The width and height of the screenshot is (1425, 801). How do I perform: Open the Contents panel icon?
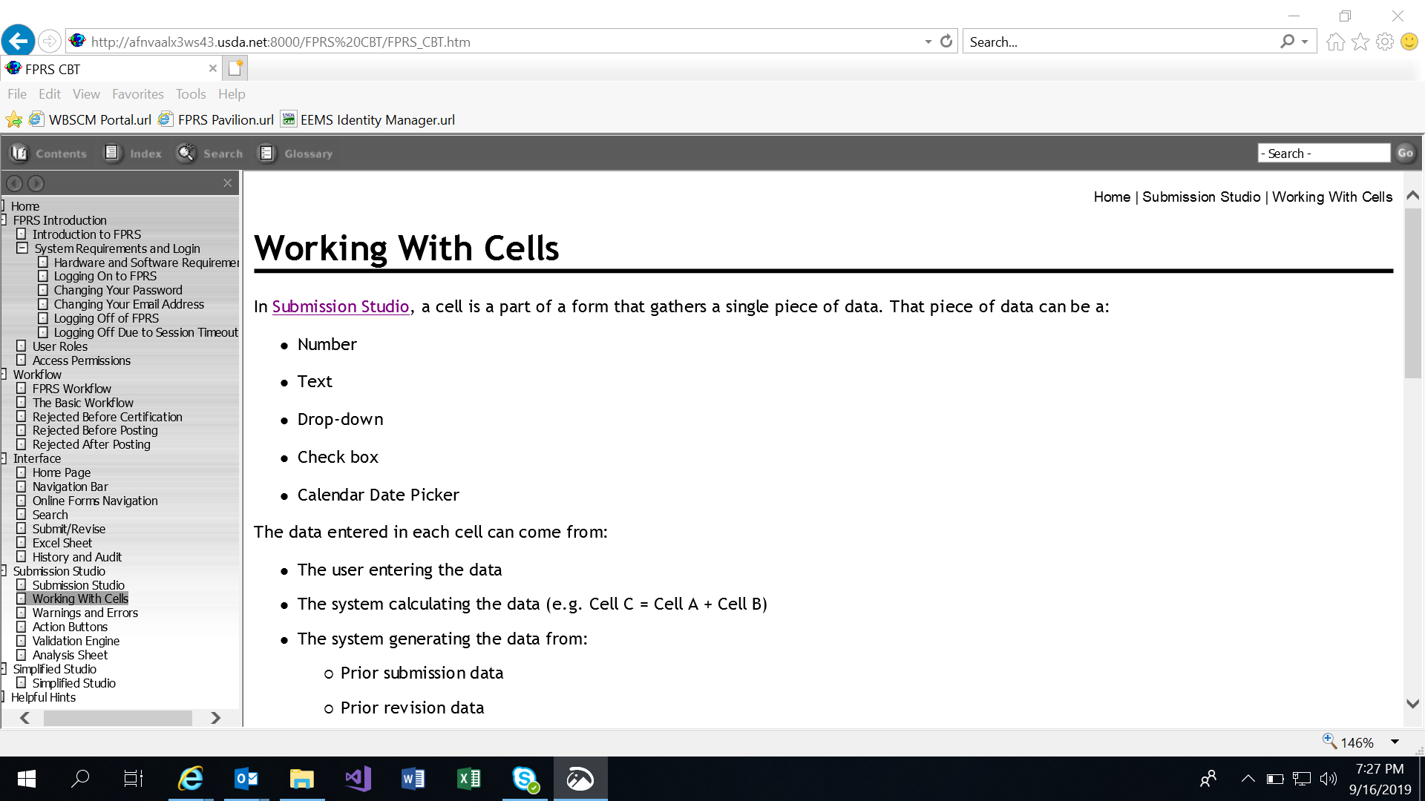[x=19, y=154]
